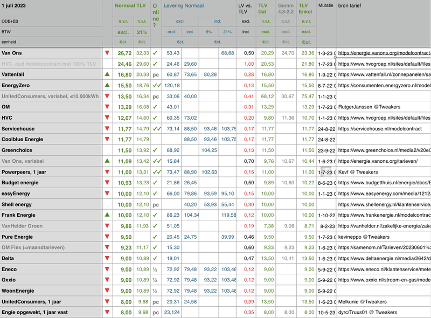Open the oxxio.nl stroom-en-gas link
This screenshot has width=431, height=318.
(384, 280)
